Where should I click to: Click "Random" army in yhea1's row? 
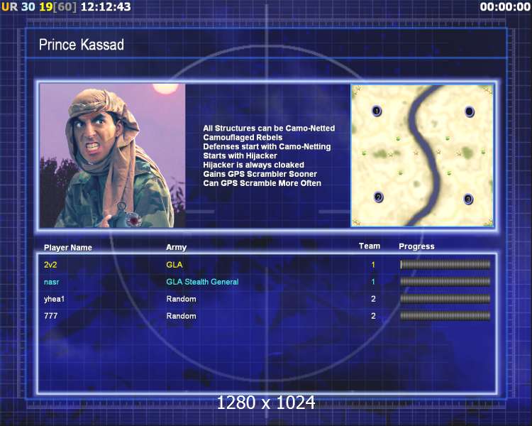tap(181, 299)
